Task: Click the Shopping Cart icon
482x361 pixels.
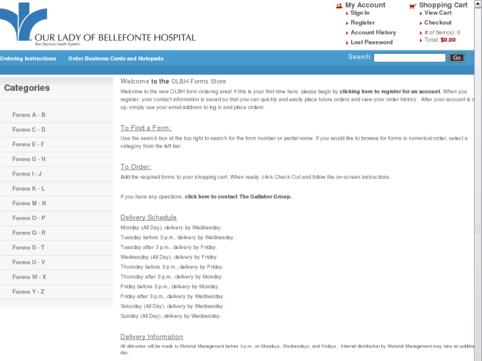Action: click(x=412, y=6)
